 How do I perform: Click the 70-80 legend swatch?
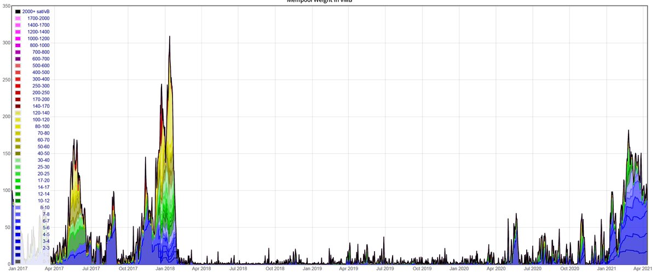pos(18,133)
